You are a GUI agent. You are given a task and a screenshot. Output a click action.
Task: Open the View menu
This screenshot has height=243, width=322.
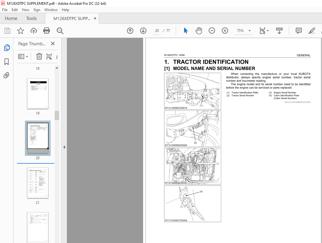25,10
